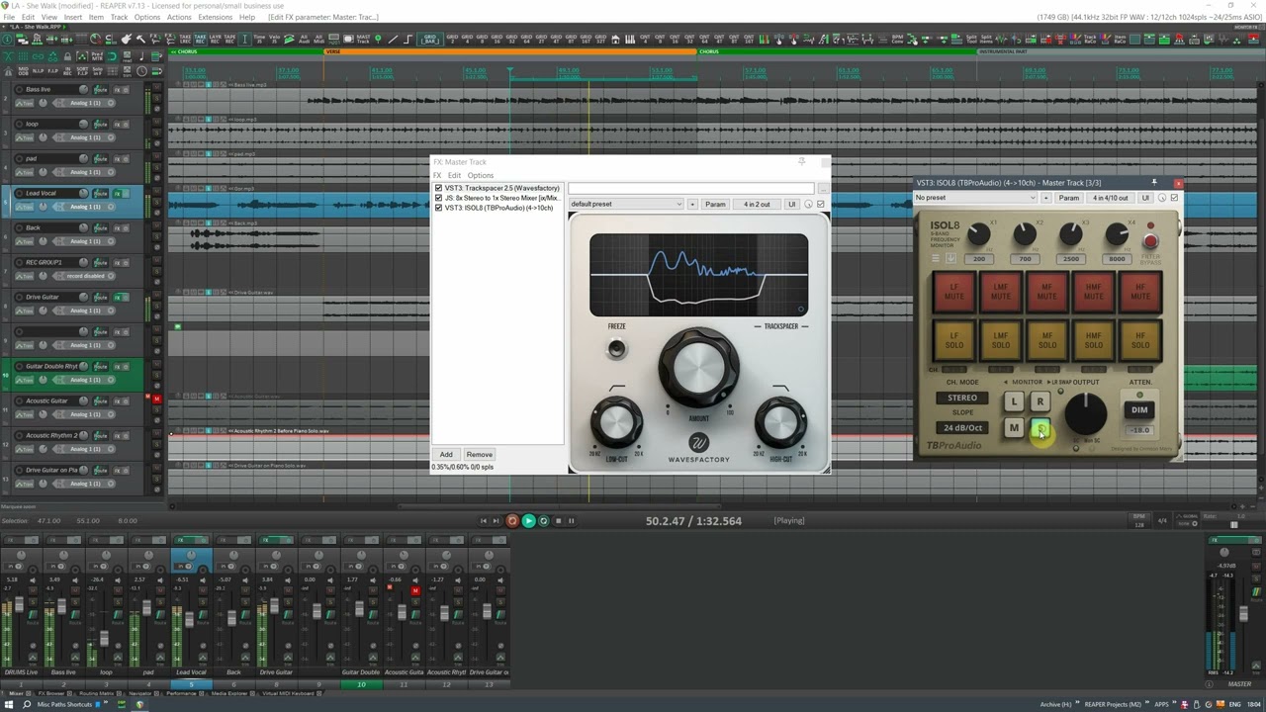Adjust the Trackspacer Amount knob
The height and width of the screenshot is (712, 1266).
click(698, 368)
